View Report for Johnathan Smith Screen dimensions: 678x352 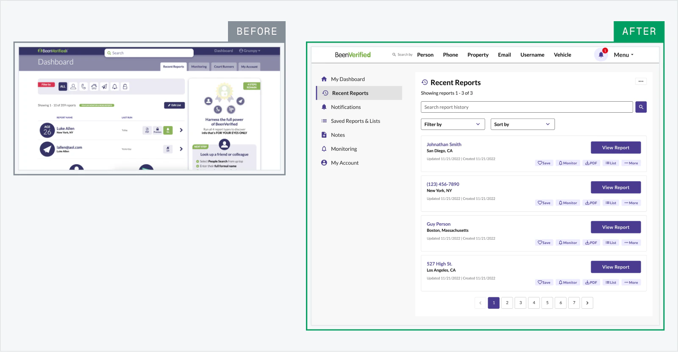[x=616, y=148]
